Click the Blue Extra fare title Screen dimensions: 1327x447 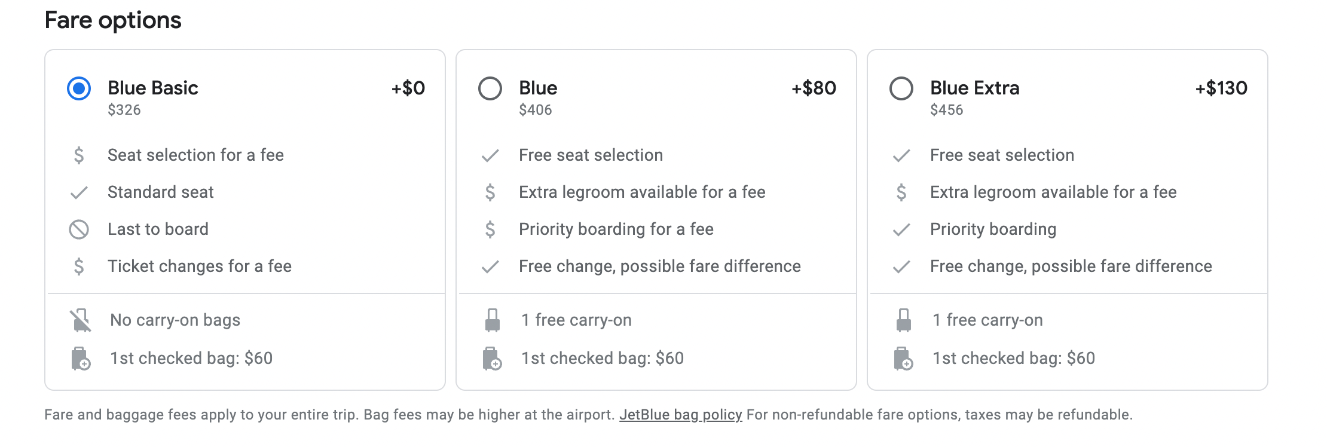pyautogui.click(x=974, y=88)
